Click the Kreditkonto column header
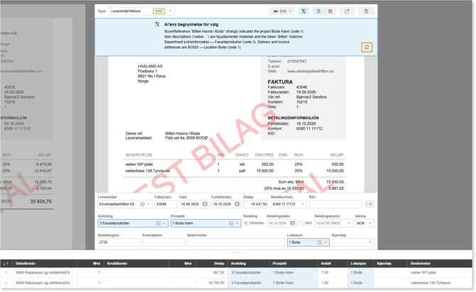The image size is (476, 292). coord(117,264)
